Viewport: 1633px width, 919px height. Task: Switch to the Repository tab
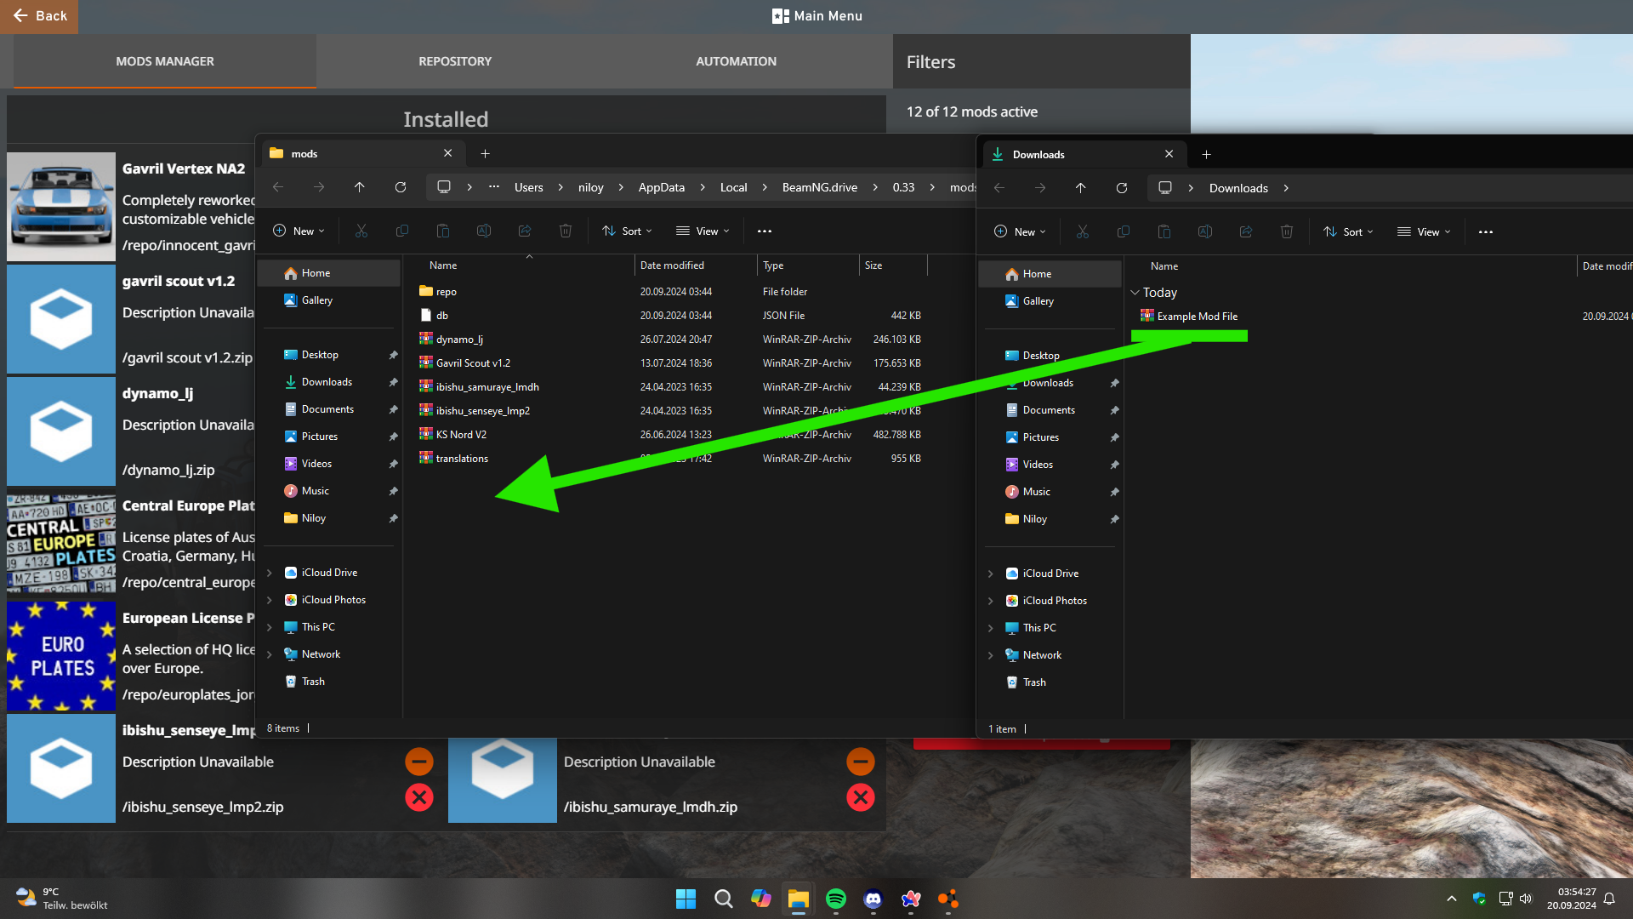point(454,61)
